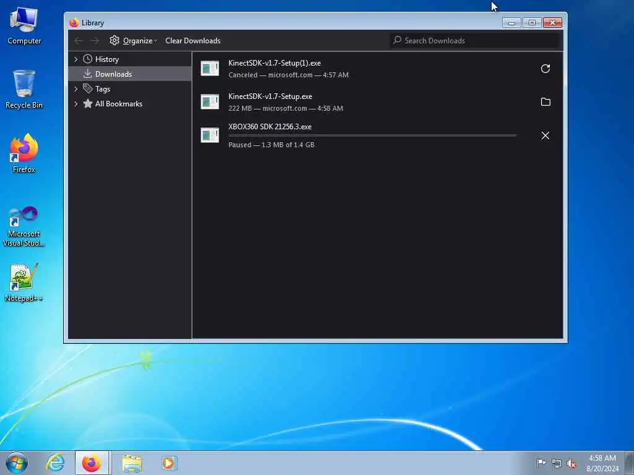Click the network tray icon
This screenshot has height=475, width=634.
pyautogui.click(x=557, y=463)
